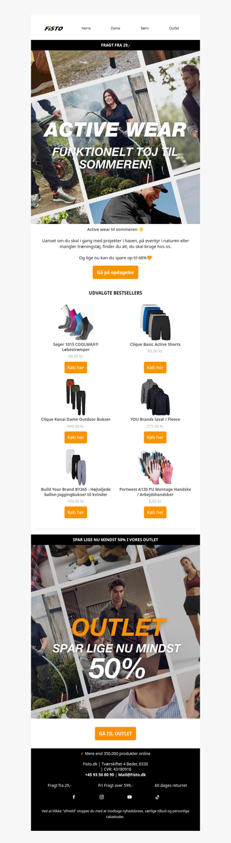Open the TikTok icon in footer
The height and width of the screenshot is (843, 231).
tap(157, 797)
